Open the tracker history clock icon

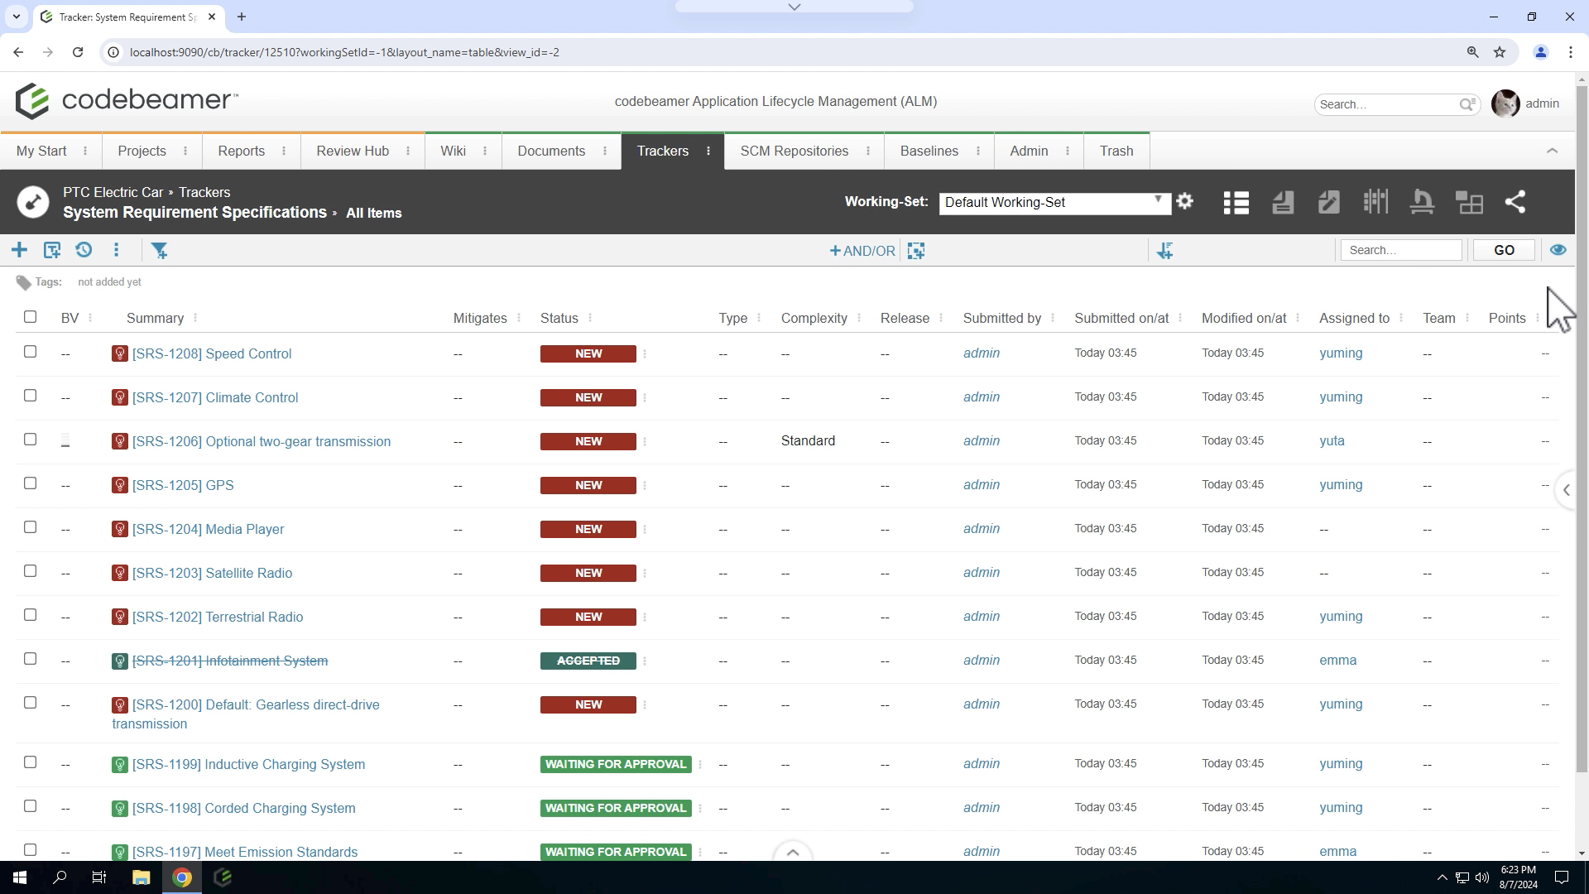pos(84,250)
